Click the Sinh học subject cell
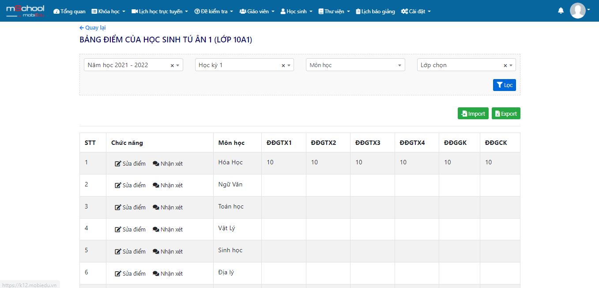This screenshot has width=599, height=288. [x=237, y=251]
